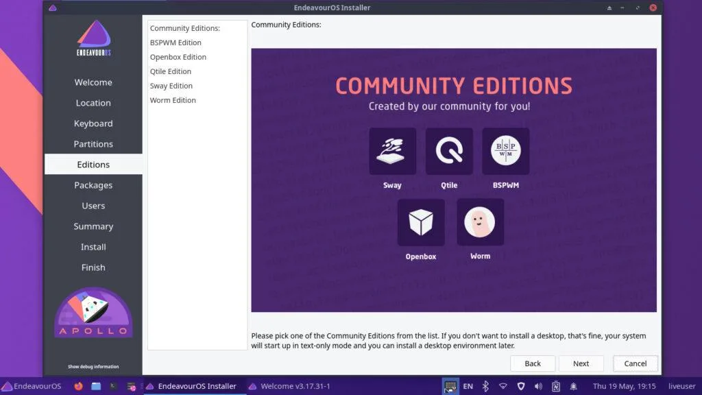Click the Next button
Image resolution: width=702 pixels, height=395 pixels.
click(581, 363)
